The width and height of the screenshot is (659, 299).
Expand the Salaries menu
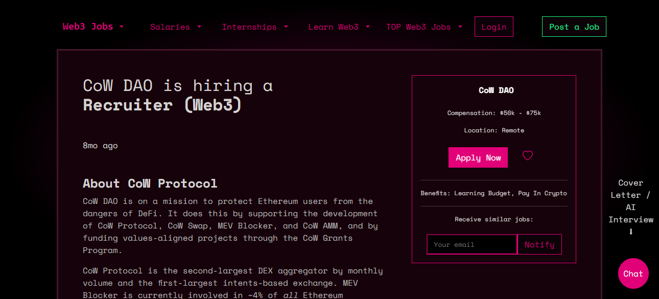176,27
